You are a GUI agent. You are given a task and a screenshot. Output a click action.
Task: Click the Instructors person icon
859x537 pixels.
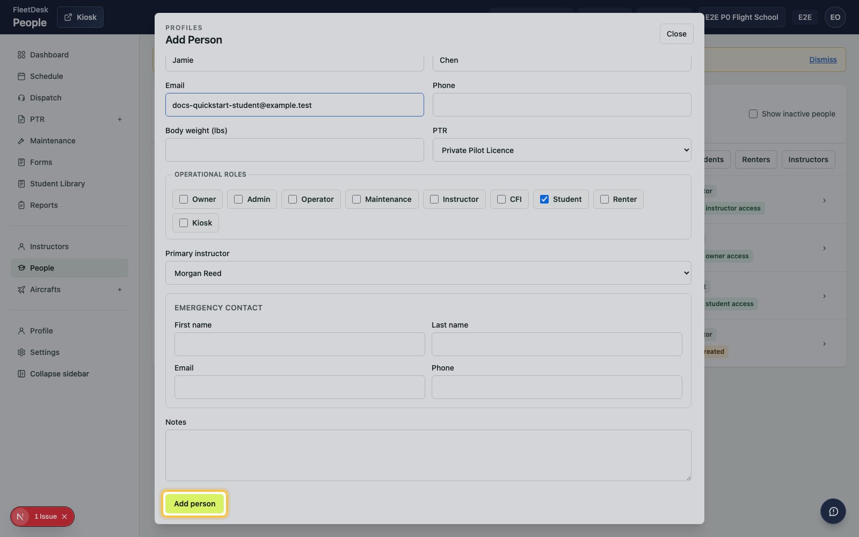tap(21, 246)
